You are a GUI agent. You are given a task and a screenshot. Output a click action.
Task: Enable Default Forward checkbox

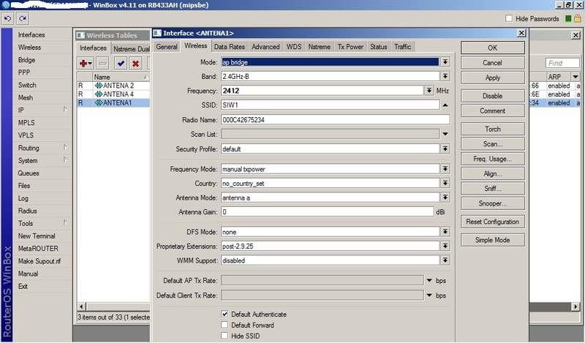(224, 325)
